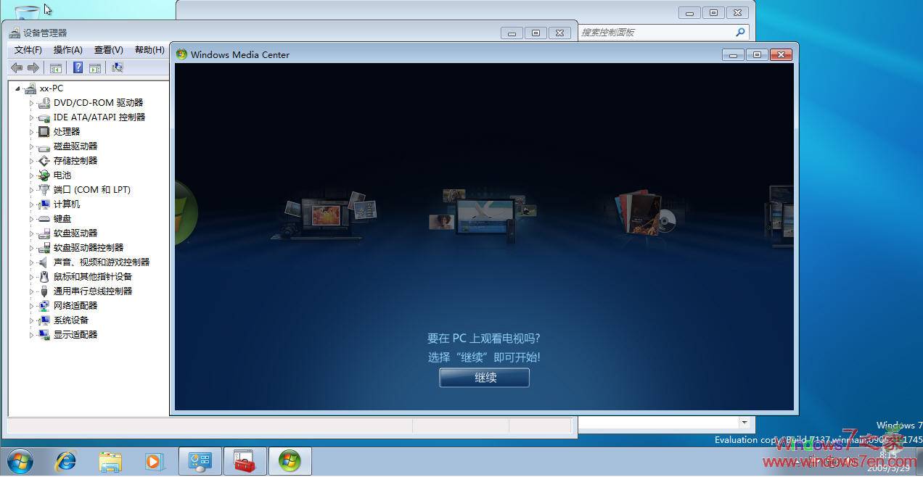Select the 处理器 device category
This screenshot has height=477, width=923.
coord(66,131)
